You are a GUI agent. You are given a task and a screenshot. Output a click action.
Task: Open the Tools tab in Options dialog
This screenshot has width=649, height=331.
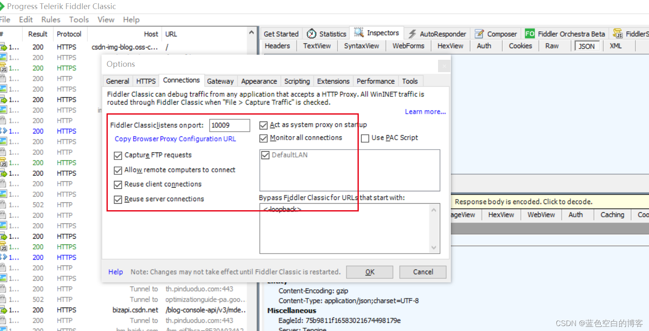[410, 81]
